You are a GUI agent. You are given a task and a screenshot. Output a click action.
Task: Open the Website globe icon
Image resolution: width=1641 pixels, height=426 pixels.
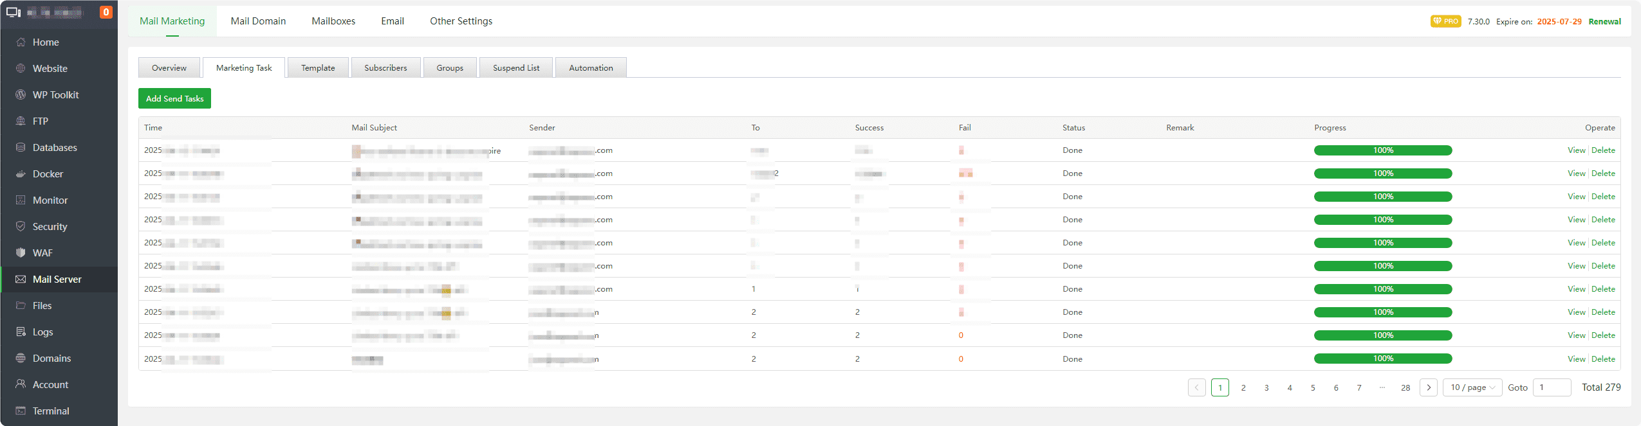click(21, 69)
